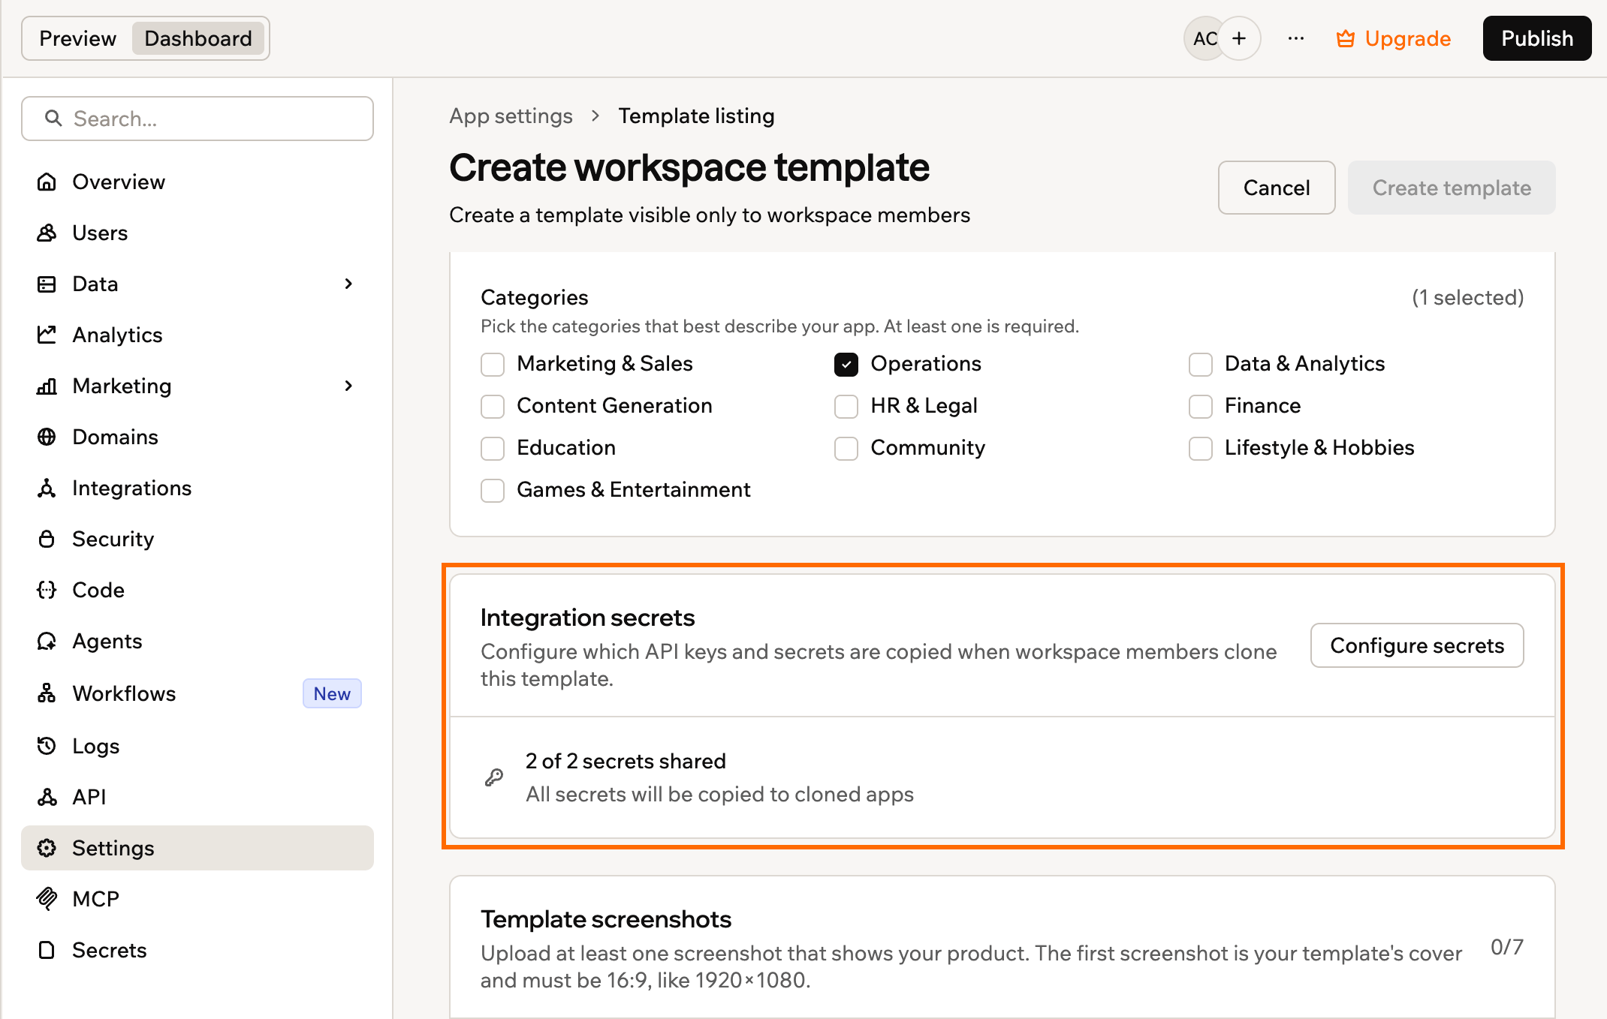Open Secrets in the sidebar
The height and width of the screenshot is (1019, 1607).
(197, 950)
